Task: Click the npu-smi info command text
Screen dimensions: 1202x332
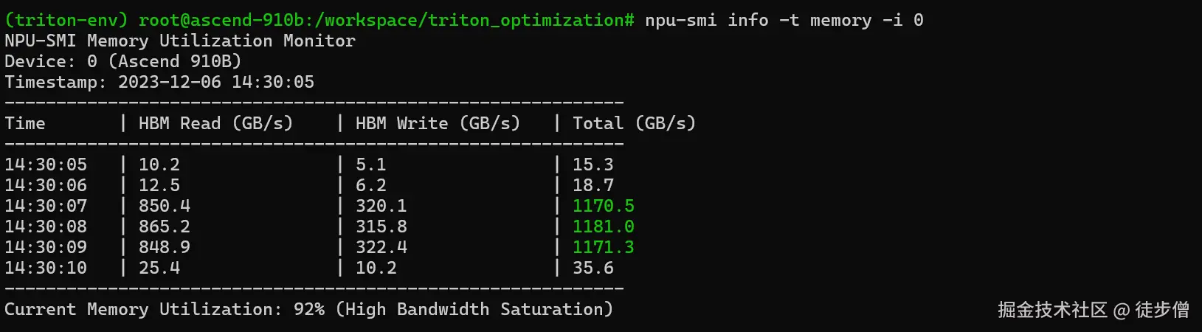Action: click(x=784, y=20)
